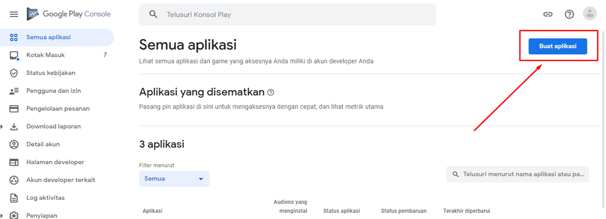
Task: Click help icon beside Aplikasi yang disematkan
Action: coord(270,93)
